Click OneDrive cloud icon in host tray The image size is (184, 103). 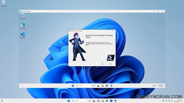(x=163, y=101)
